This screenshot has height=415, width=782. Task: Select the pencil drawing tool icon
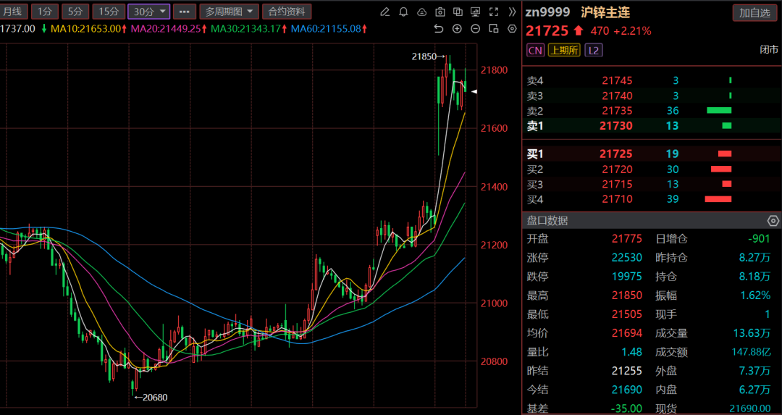point(385,12)
